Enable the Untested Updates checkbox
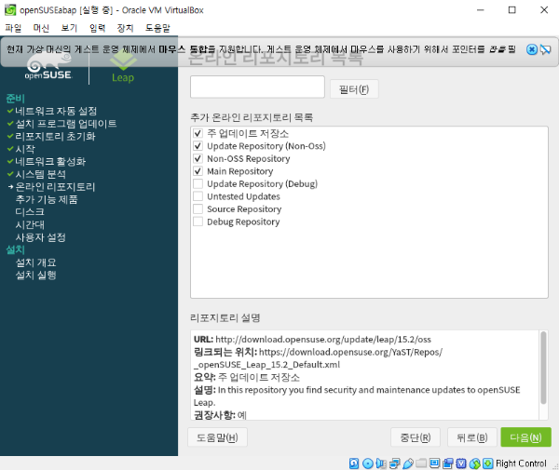 tap(198, 196)
